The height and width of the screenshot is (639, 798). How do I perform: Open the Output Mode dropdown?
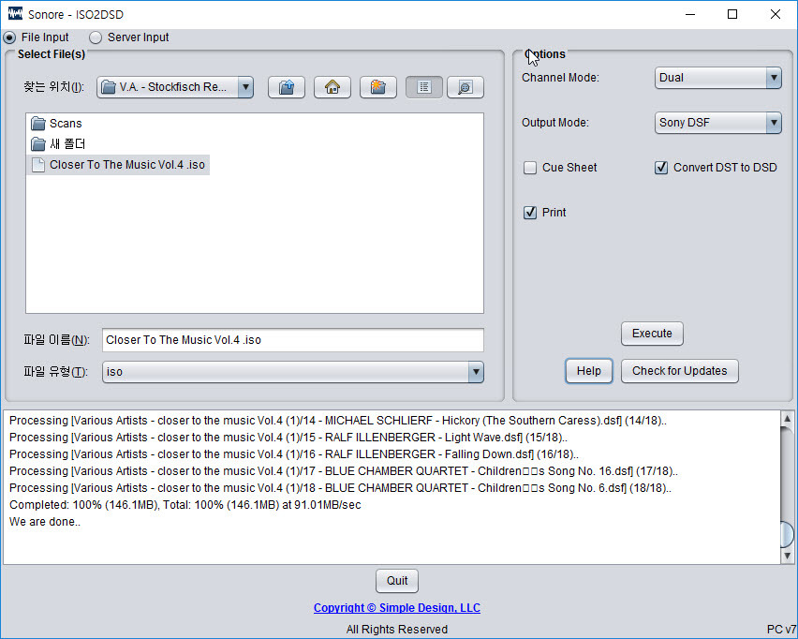coord(718,123)
